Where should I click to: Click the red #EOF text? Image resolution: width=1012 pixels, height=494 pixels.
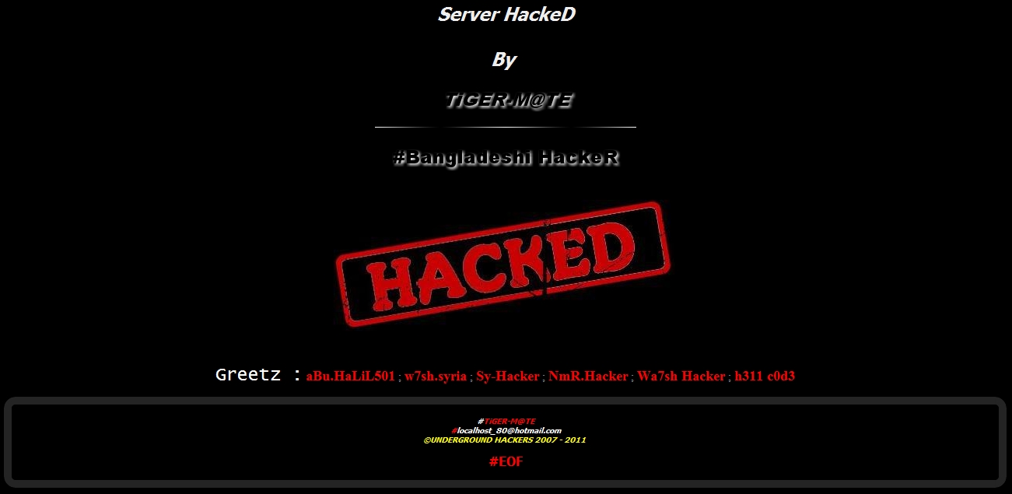pyautogui.click(x=506, y=461)
